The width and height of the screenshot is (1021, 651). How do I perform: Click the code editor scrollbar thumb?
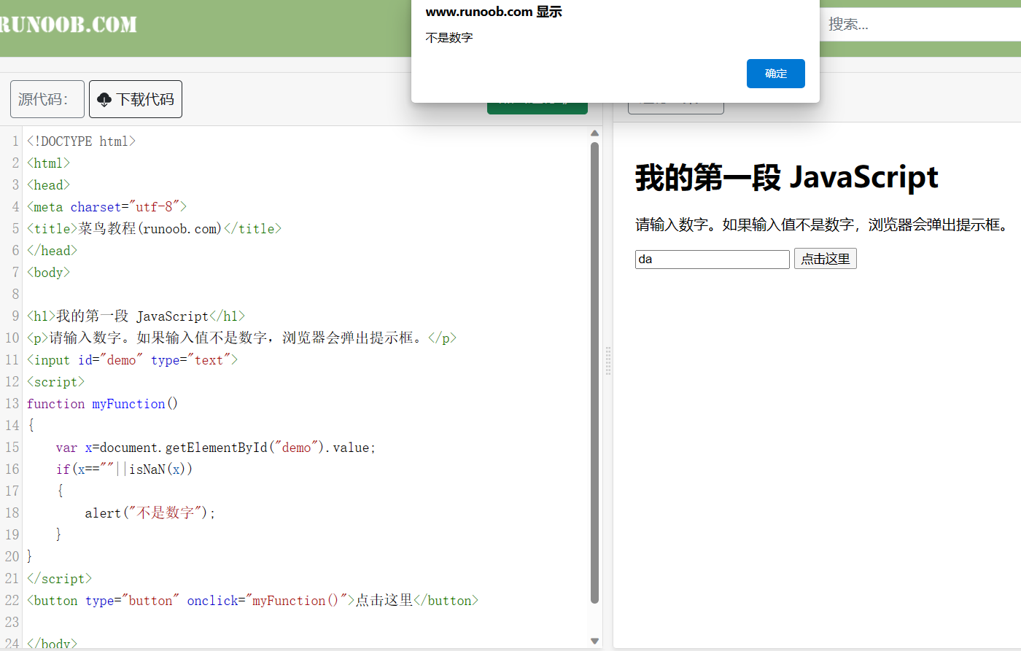click(594, 372)
